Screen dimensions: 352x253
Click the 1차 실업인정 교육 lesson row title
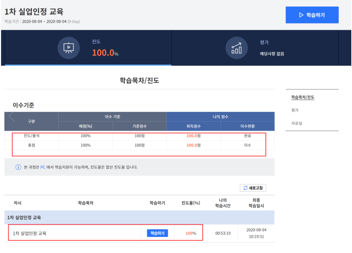coord(29,233)
